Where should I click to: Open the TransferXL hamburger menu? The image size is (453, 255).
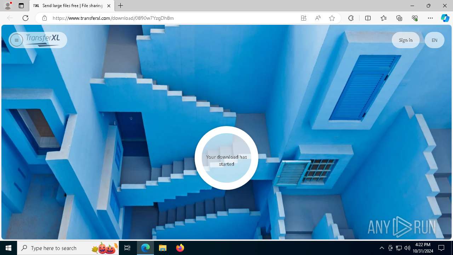point(16,40)
